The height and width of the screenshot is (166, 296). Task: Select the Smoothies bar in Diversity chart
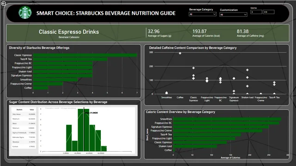click(55, 80)
